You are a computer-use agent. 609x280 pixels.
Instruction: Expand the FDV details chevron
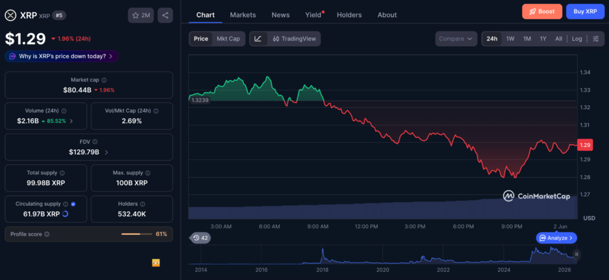click(106, 152)
